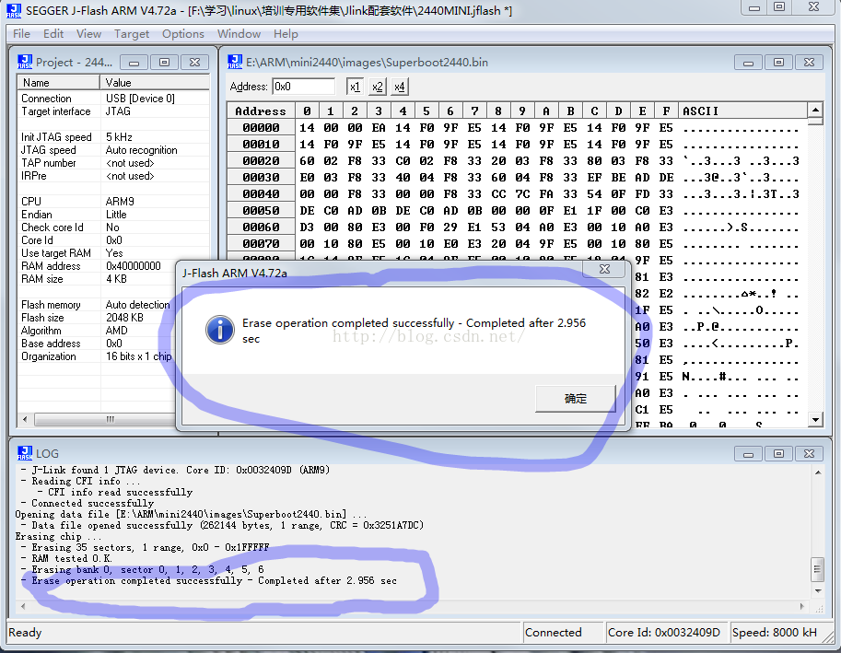Click the Address input field
This screenshot has height=653, width=841.
click(304, 87)
